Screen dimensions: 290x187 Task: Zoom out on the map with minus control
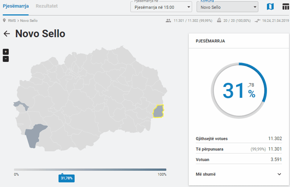tap(6, 59)
